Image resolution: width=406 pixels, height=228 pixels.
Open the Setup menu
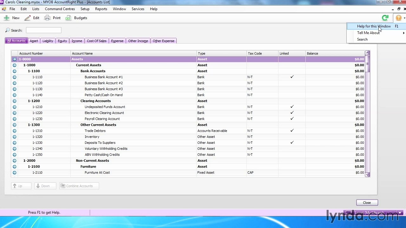click(x=85, y=9)
